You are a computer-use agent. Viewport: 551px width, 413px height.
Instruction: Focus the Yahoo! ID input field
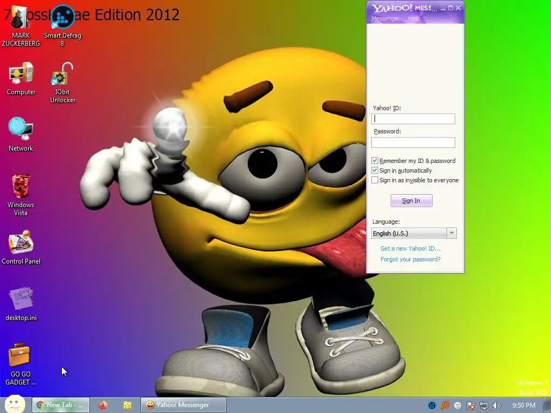(413, 119)
